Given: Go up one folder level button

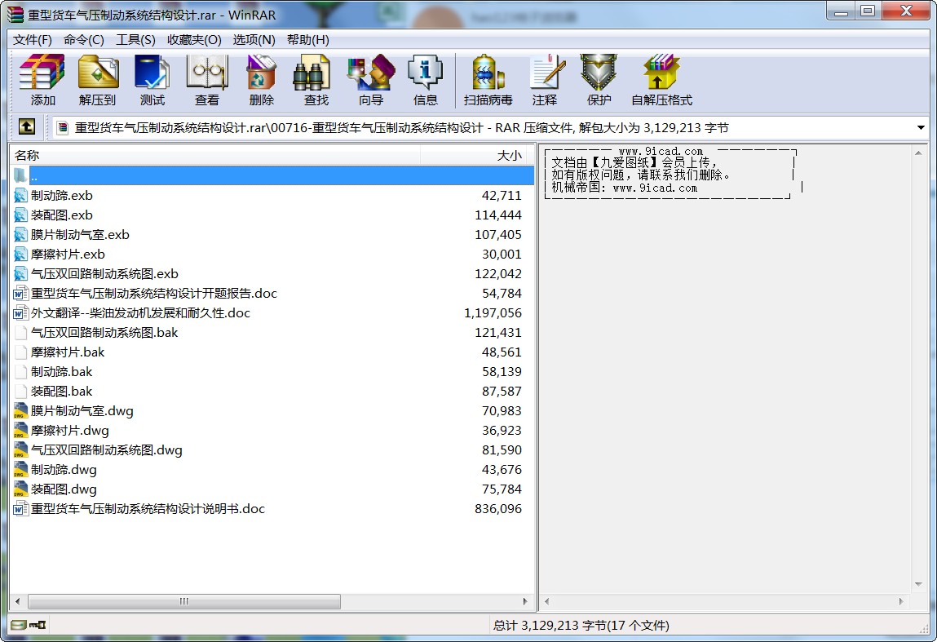Looking at the screenshot, I should (27, 127).
